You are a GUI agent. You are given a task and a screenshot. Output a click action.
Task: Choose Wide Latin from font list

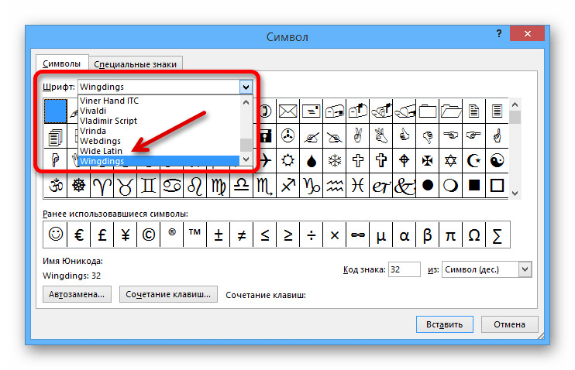point(158,151)
